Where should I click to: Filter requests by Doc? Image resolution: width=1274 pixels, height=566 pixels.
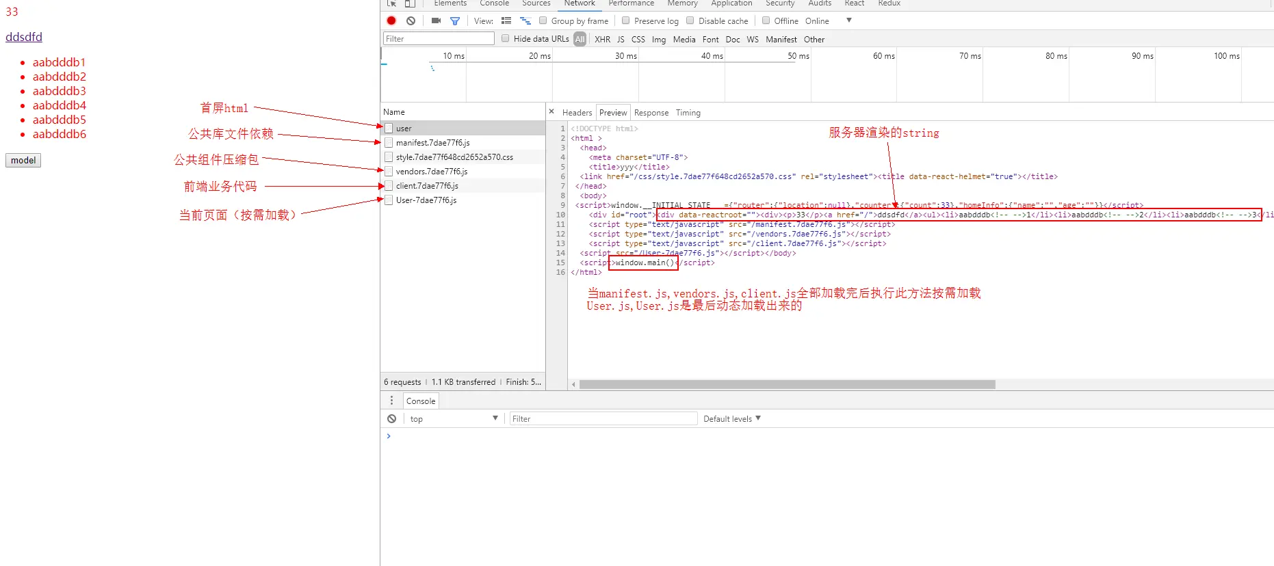pos(733,39)
